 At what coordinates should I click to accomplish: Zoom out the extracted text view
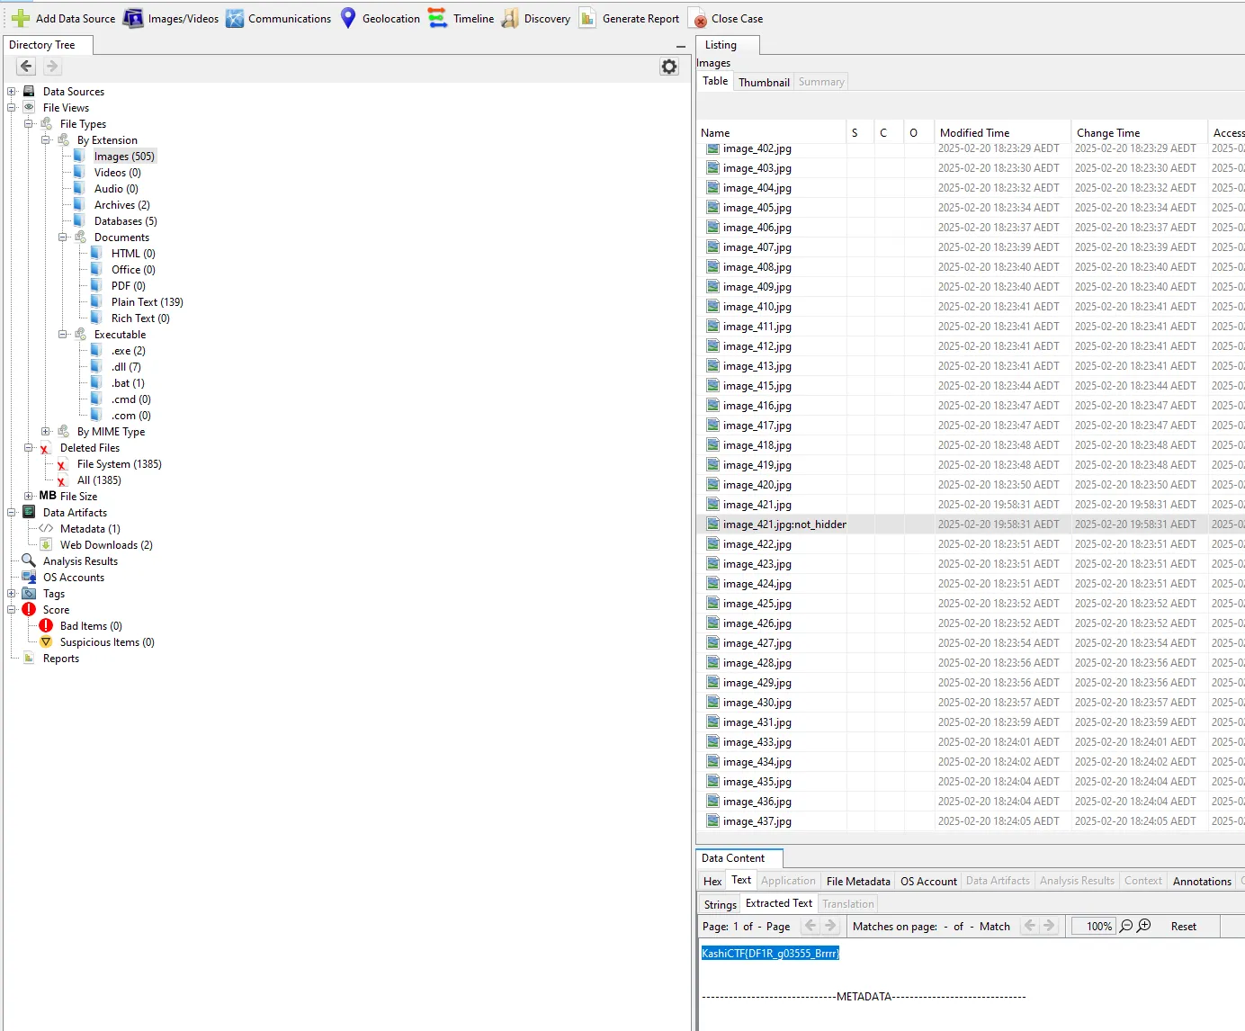tap(1125, 926)
